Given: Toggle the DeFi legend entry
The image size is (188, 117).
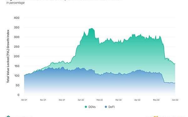Looking at the screenshot, I should coord(110,107).
